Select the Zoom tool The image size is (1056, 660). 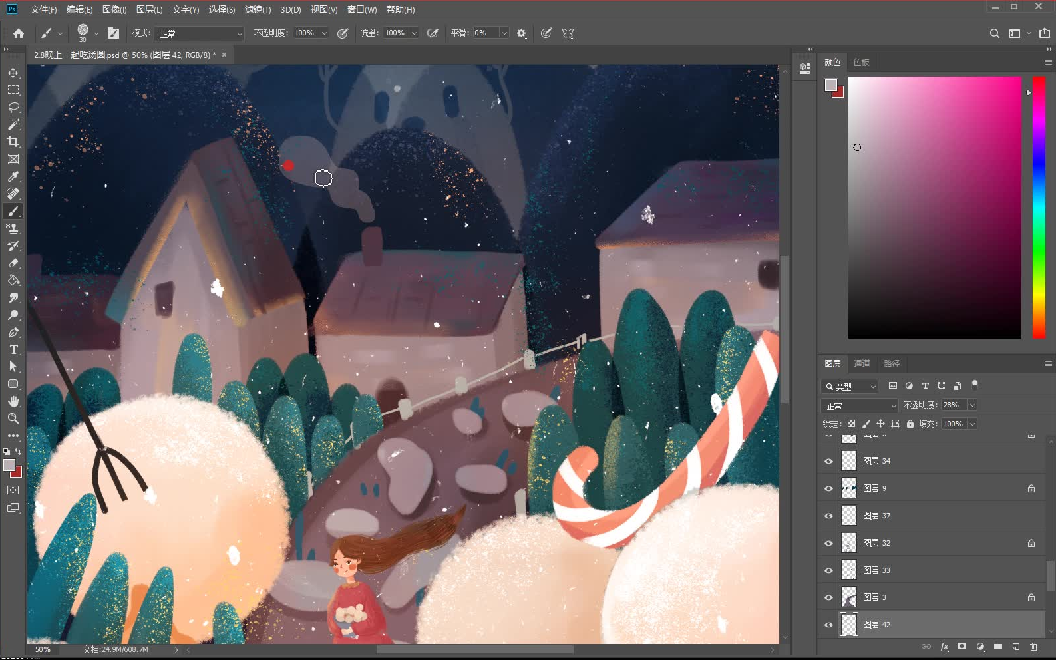[13, 418]
